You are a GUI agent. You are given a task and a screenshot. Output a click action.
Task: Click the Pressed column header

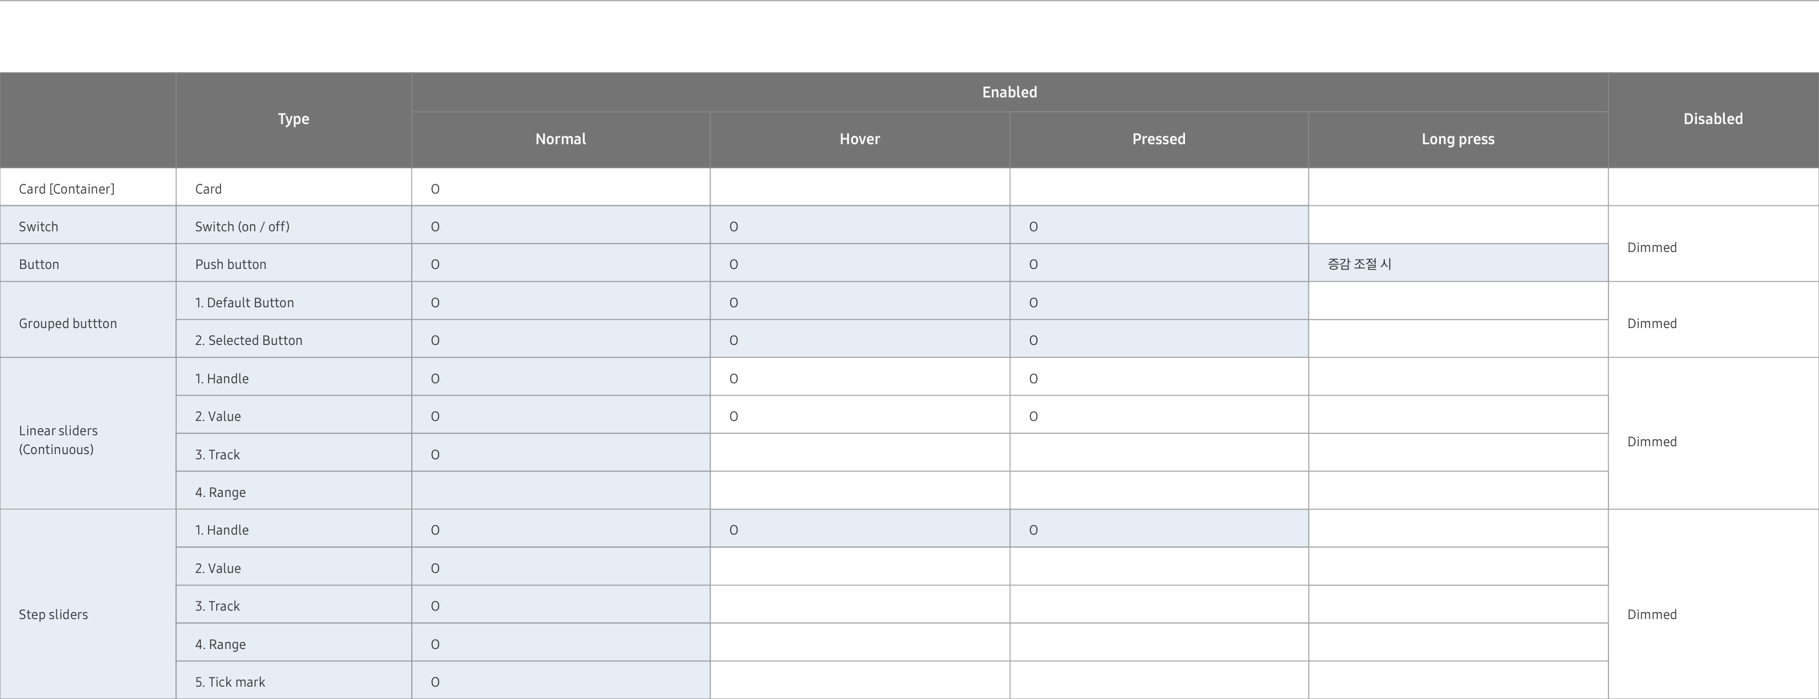(x=1158, y=139)
